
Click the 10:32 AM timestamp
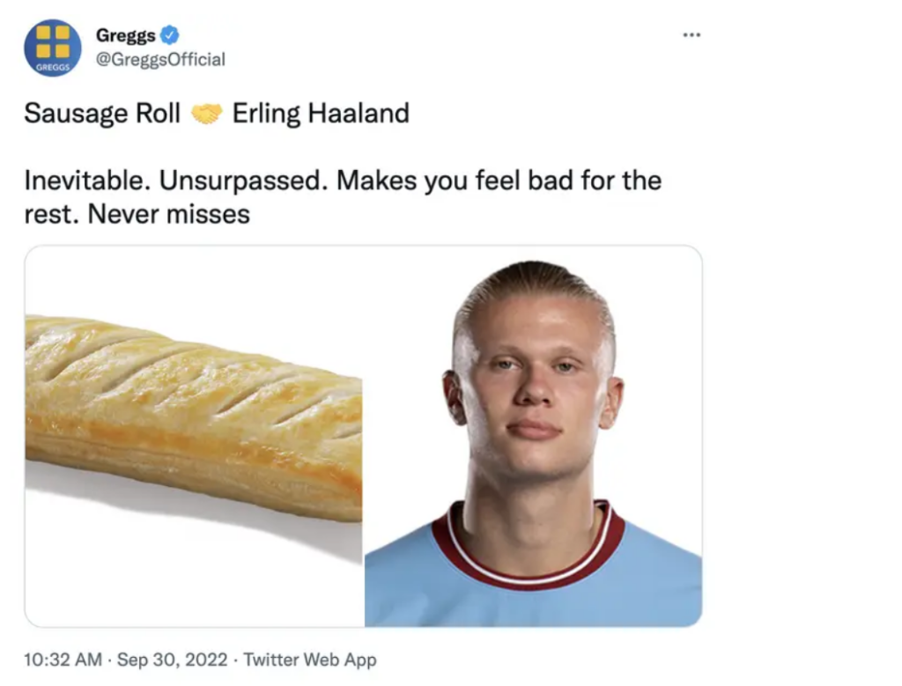[63, 660]
